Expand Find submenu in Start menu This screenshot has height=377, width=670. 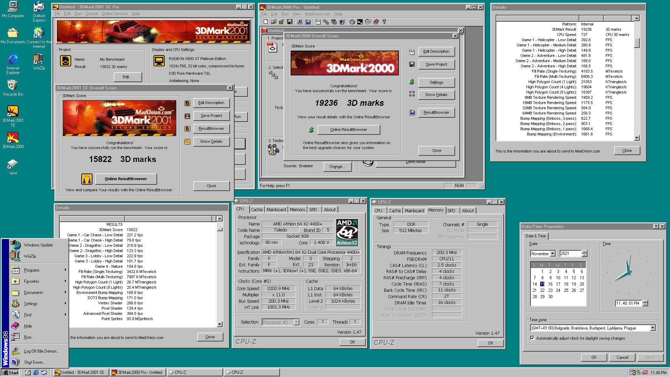[39, 315]
